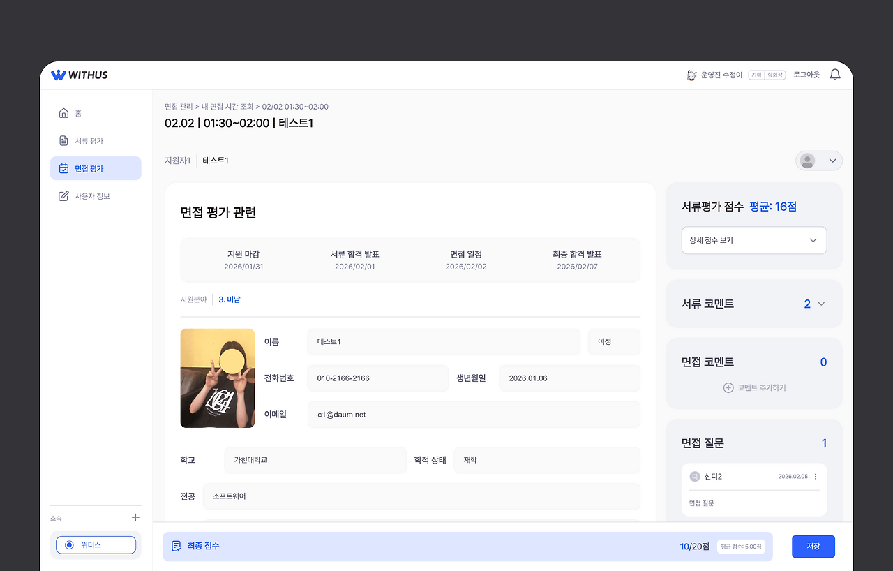Screen dimensions: 893x571
Task: Click the 평균: 16점 score text
Action: 773,207
